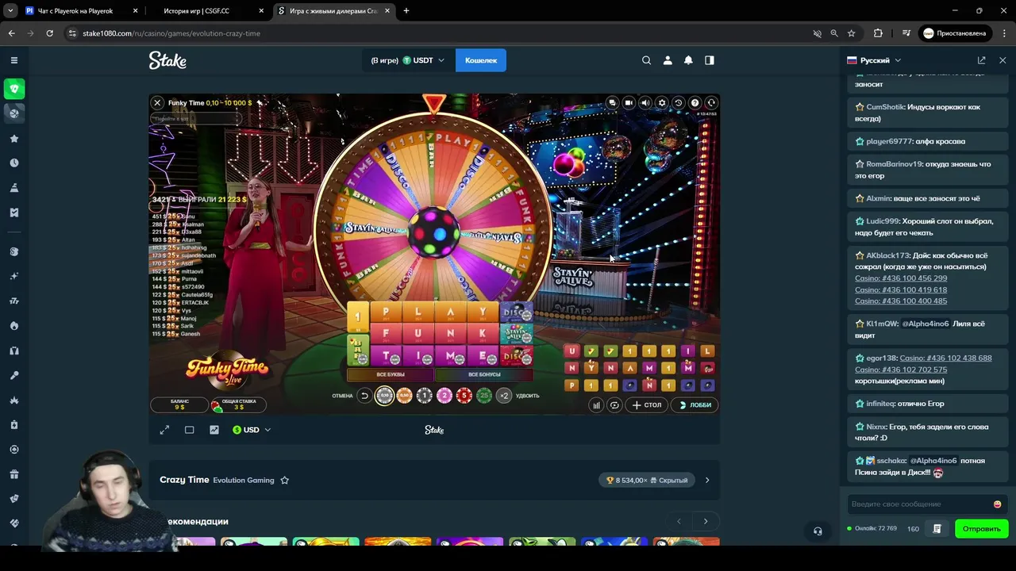The height and width of the screenshot is (571, 1016).
Task: Select the orange 0,50 chip
Action: pos(404,396)
